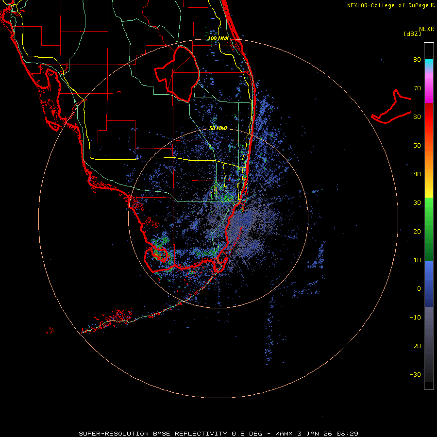The width and height of the screenshot is (437, 437).
Task: Click the gray segment of the reflectivity color bar
Action: tap(429, 344)
